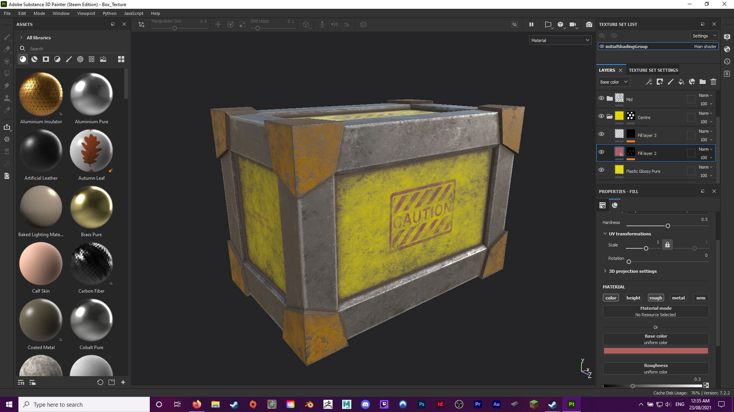Click the Base color swatch below uniform color
Screen dimensions: 734x412
(x=655, y=351)
